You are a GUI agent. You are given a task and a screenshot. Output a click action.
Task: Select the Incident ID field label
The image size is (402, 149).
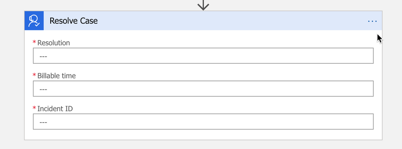(x=55, y=109)
